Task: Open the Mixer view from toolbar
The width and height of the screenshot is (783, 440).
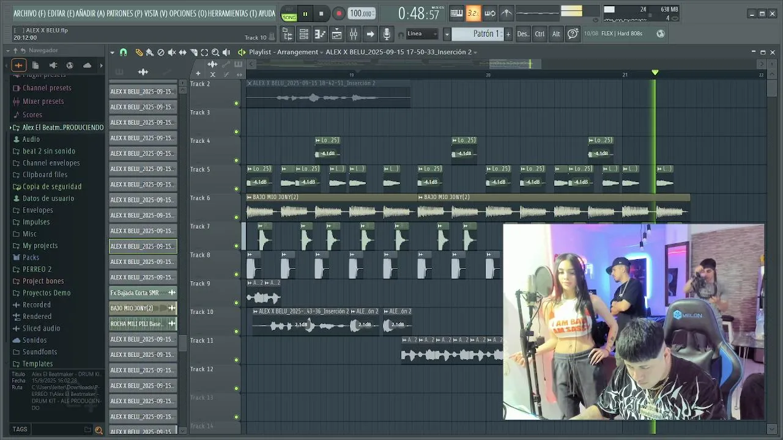Action: tap(353, 34)
